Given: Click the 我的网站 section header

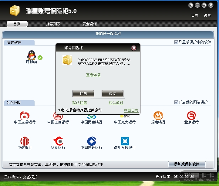Looking at the screenshot, I should pos(19,103).
